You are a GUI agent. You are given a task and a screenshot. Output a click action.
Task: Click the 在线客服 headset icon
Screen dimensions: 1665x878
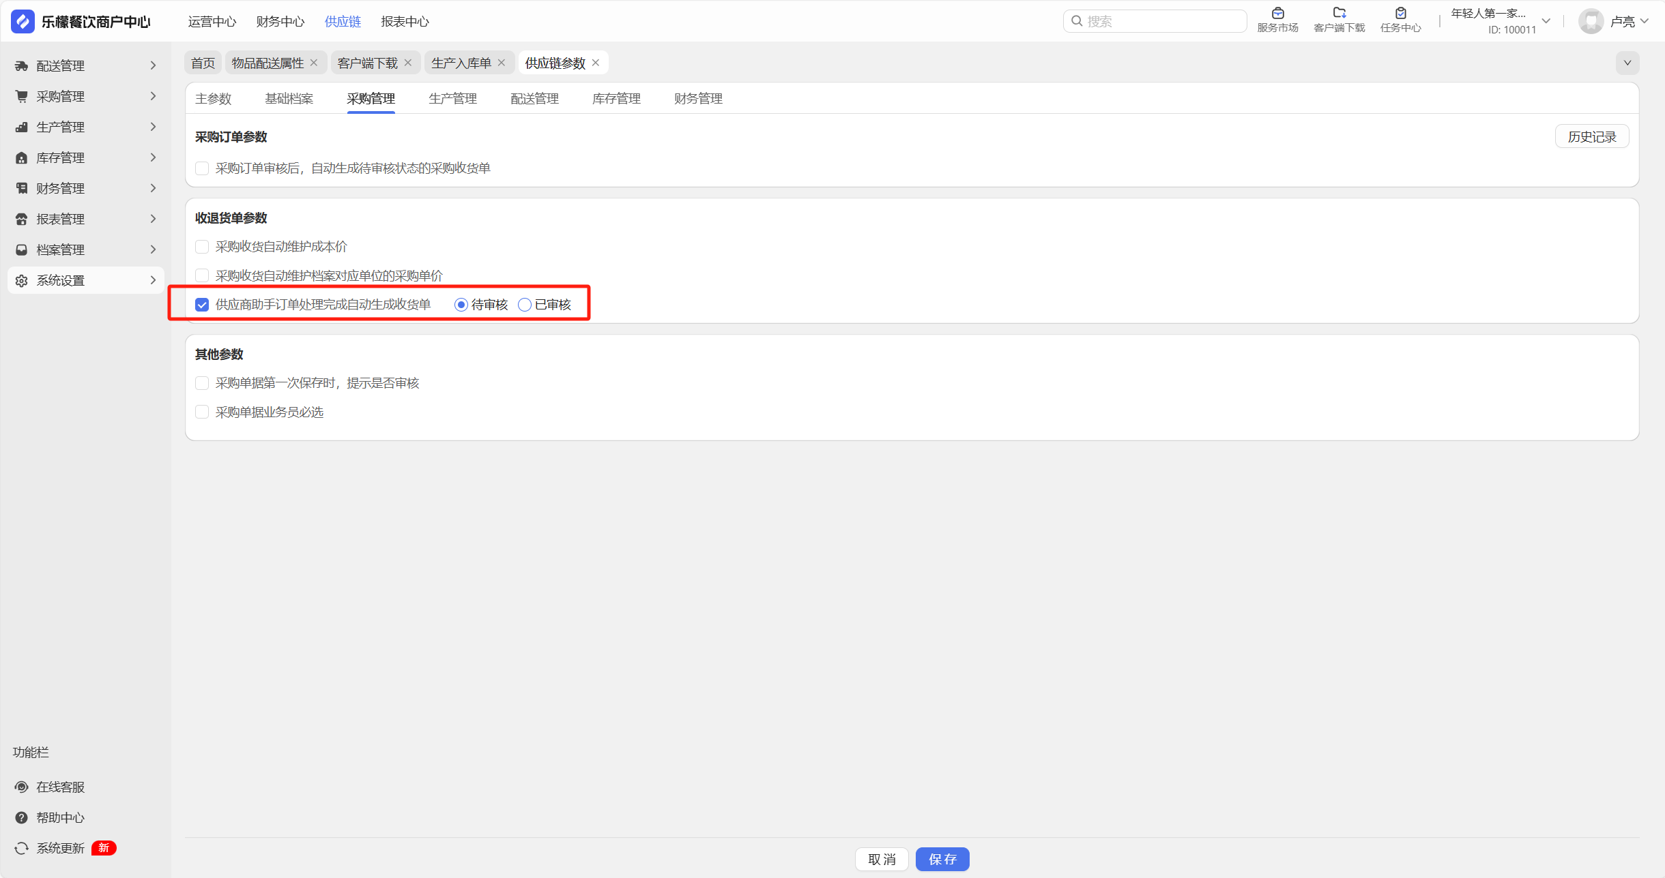[x=22, y=787]
